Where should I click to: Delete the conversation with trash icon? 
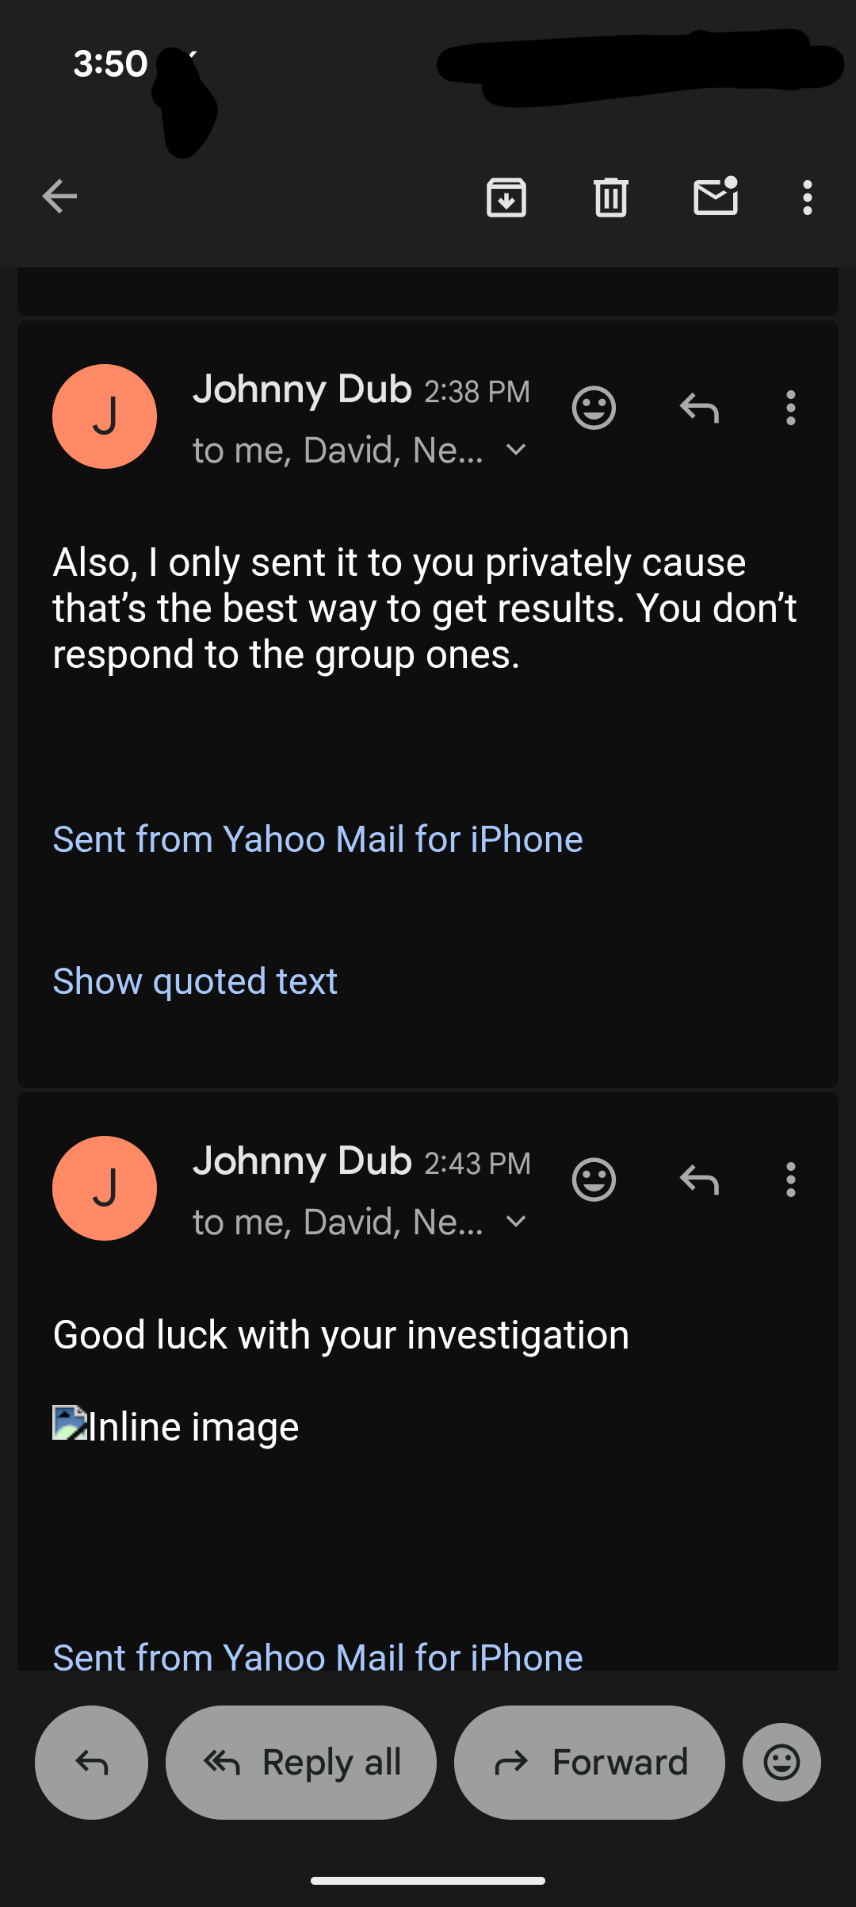(611, 197)
